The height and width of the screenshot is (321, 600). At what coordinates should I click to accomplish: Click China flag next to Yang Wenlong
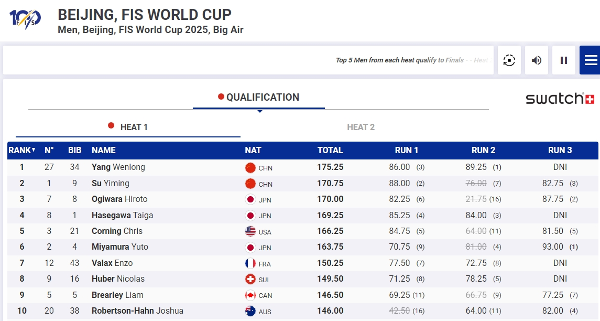pos(250,168)
